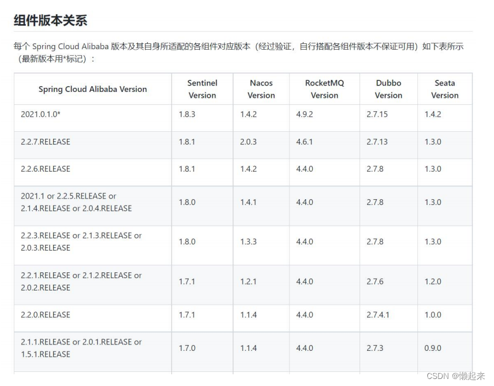Click Sentinel 1.7.1 in 2.2.1.RELEASE row

tap(187, 281)
